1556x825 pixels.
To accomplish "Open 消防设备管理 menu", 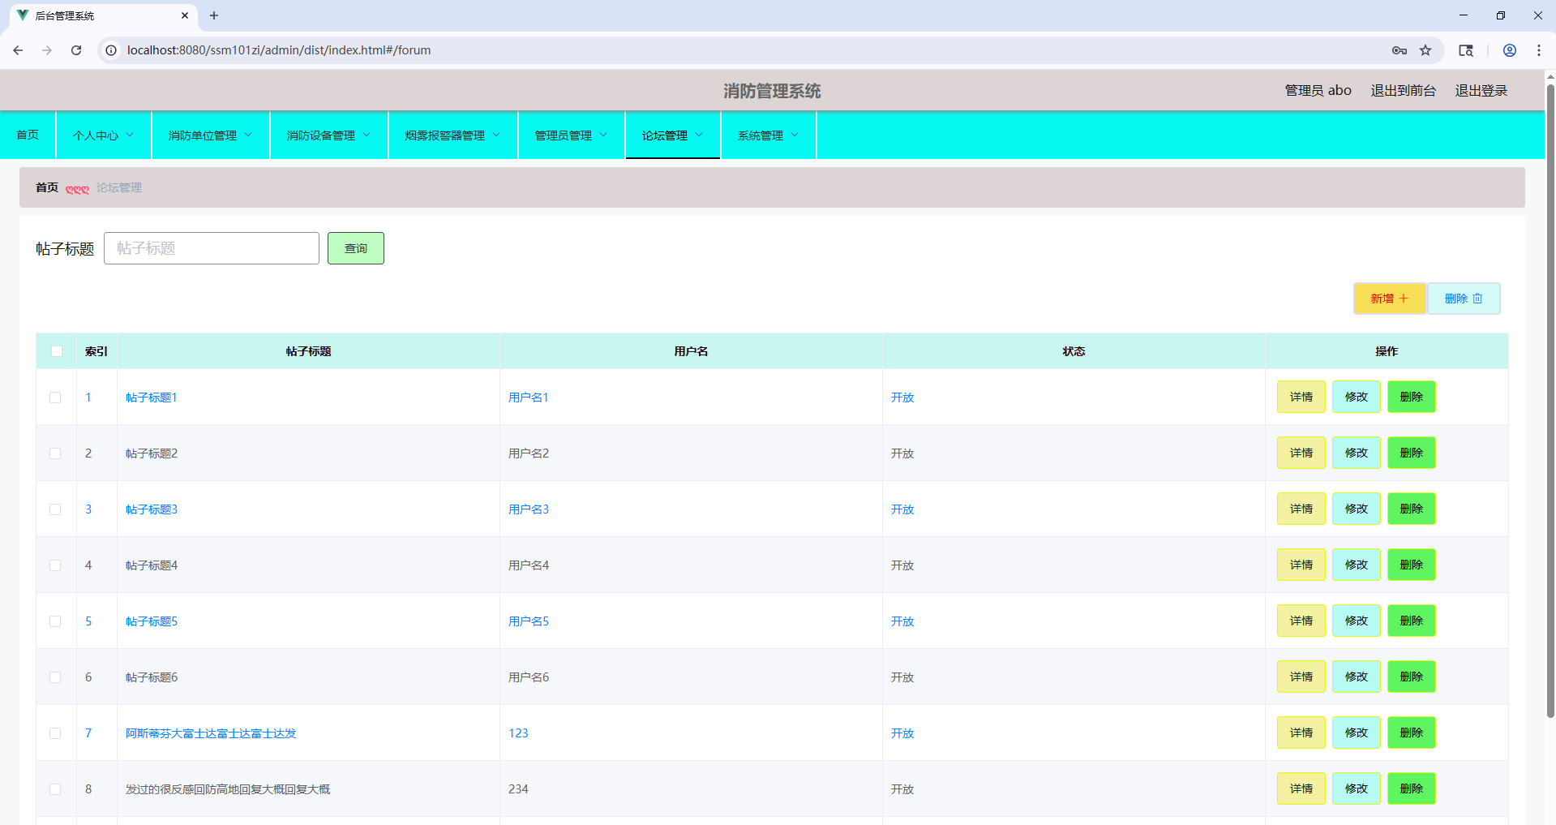I will pyautogui.click(x=328, y=135).
